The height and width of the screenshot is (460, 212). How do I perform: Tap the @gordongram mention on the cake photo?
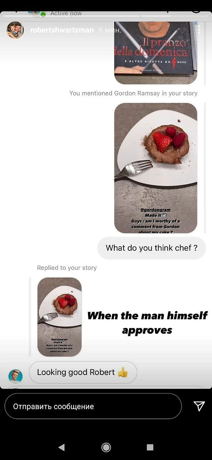[x=155, y=210]
